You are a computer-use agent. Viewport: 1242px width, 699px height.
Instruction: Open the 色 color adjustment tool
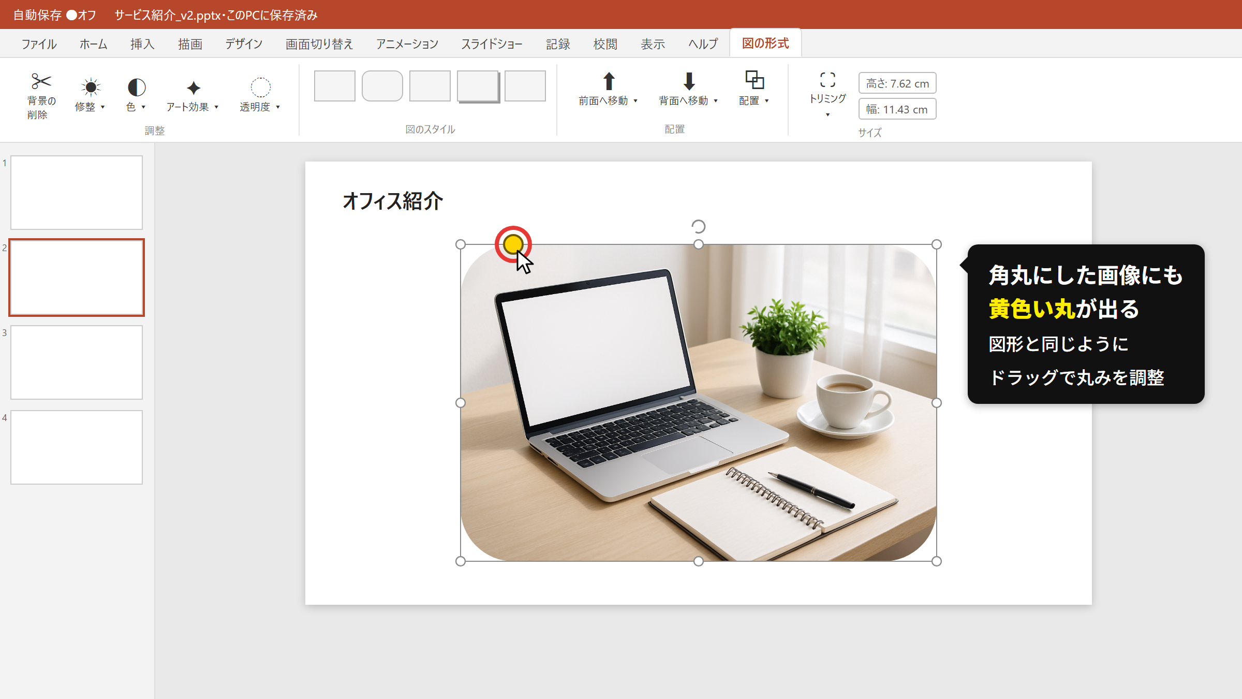(x=136, y=95)
